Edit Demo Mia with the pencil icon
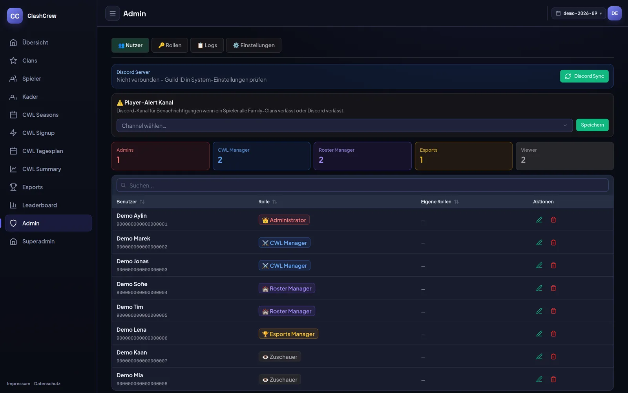Image resolution: width=628 pixels, height=393 pixels. [x=539, y=379]
